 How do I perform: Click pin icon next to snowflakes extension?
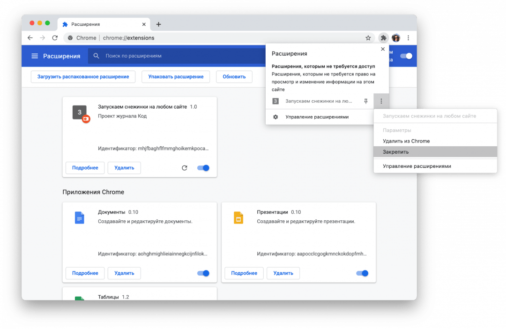click(x=366, y=101)
